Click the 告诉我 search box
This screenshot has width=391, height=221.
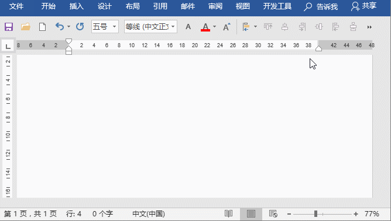click(x=321, y=6)
